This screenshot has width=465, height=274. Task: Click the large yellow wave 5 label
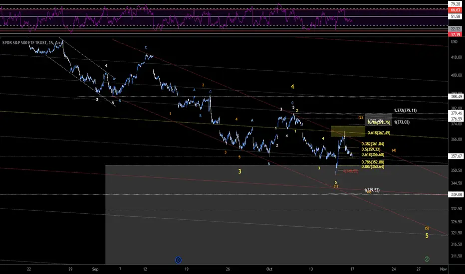pyautogui.click(x=427, y=236)
